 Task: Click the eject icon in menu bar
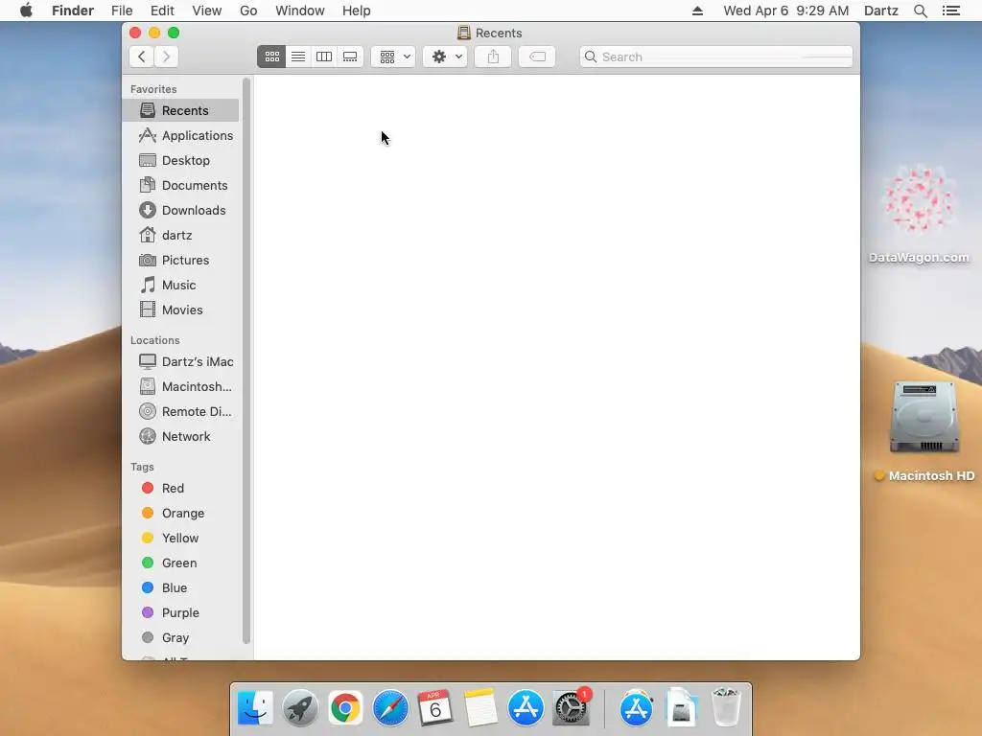(697, 11)
